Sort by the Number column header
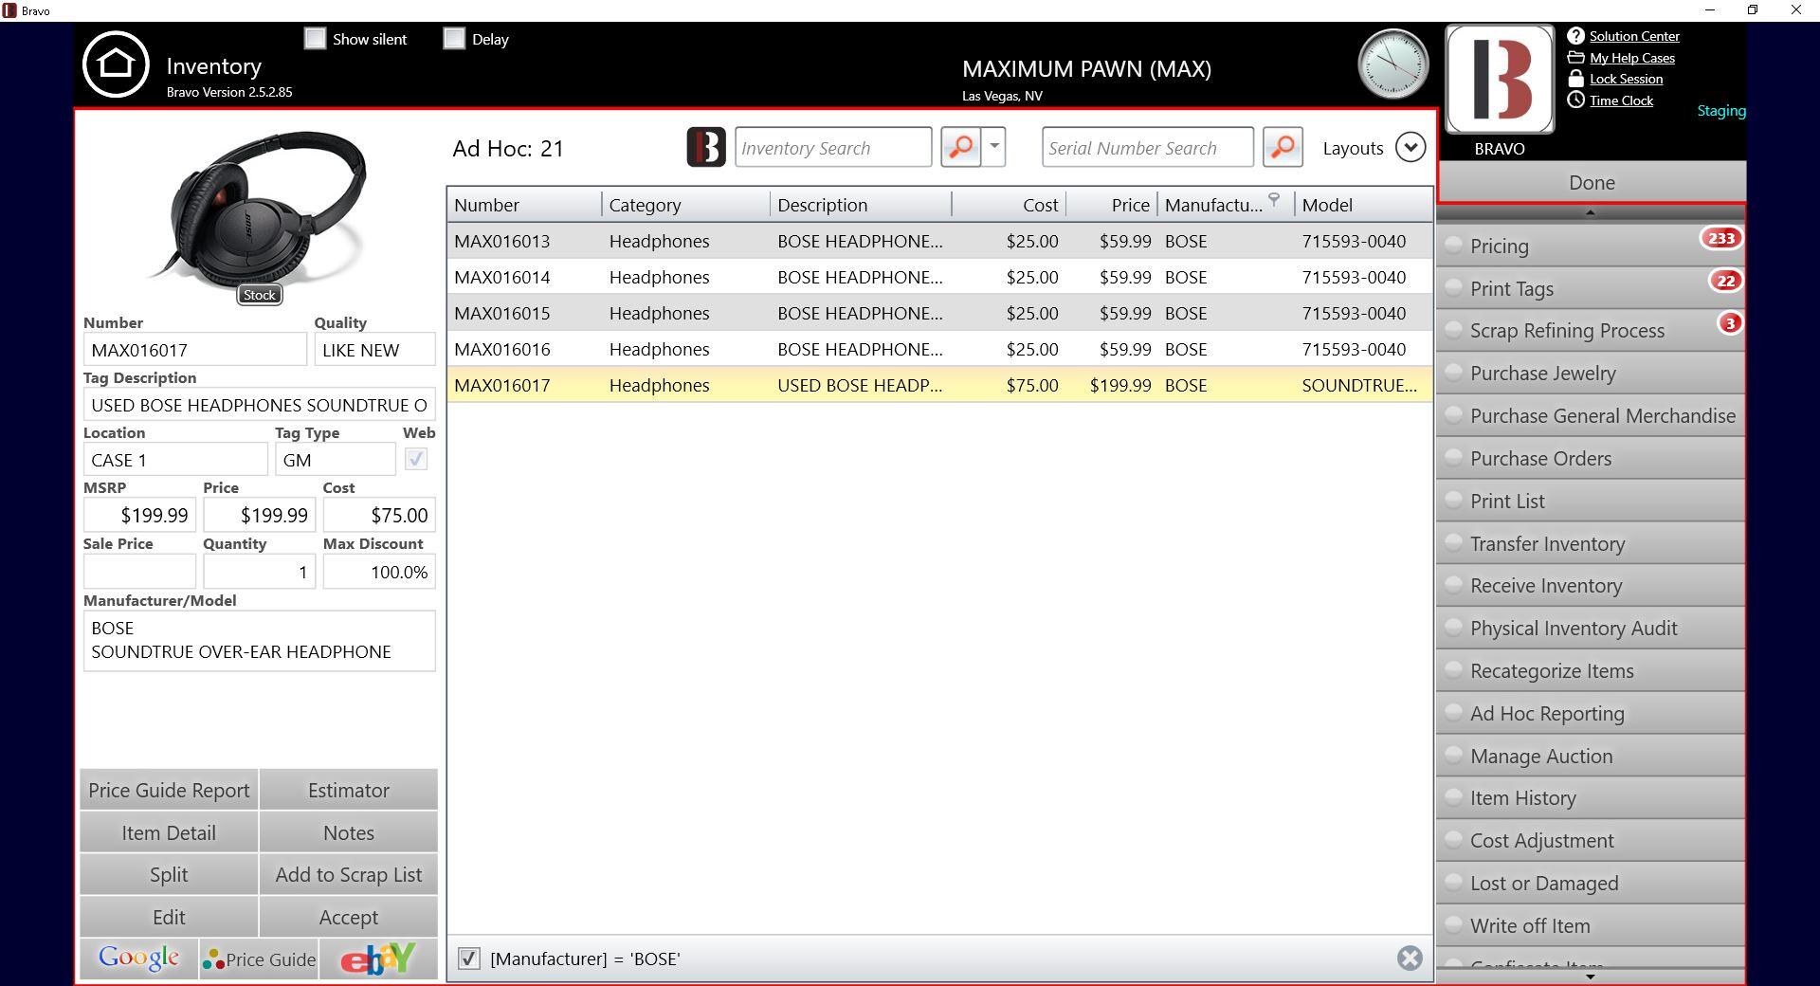The image size is (1820, 986). 524,205
